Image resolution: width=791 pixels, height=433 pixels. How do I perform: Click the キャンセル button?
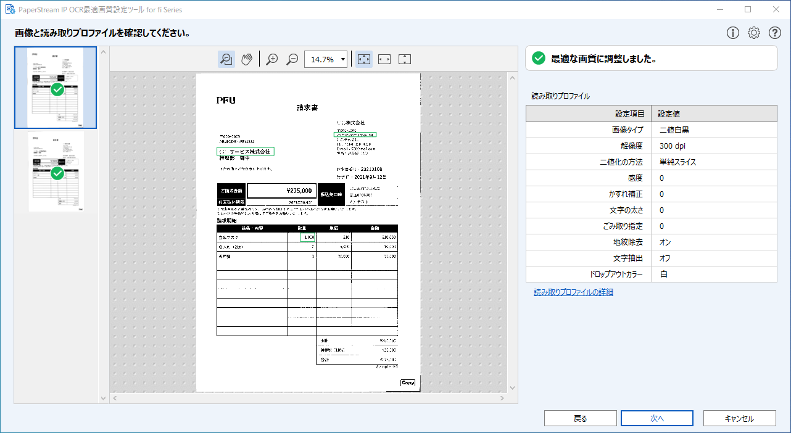pyautogui.click(x=739, y=418)
